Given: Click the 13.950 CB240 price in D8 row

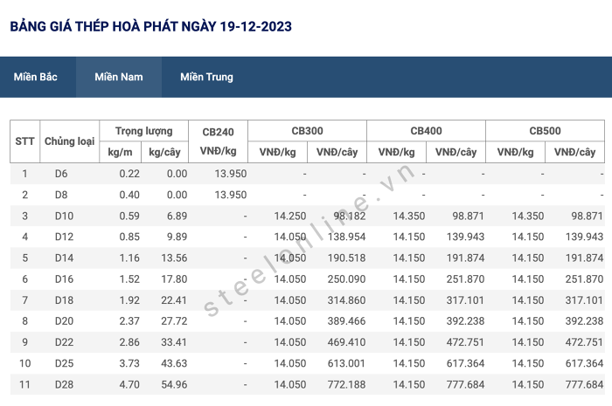Looking at the screenshot, I should tap(230, 195).
